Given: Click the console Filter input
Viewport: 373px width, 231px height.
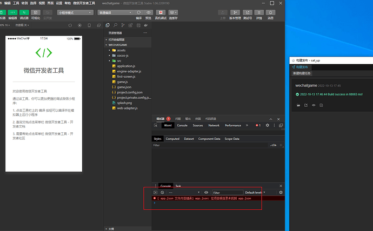Looking at the screenshot, I should (x=228, y=193).
